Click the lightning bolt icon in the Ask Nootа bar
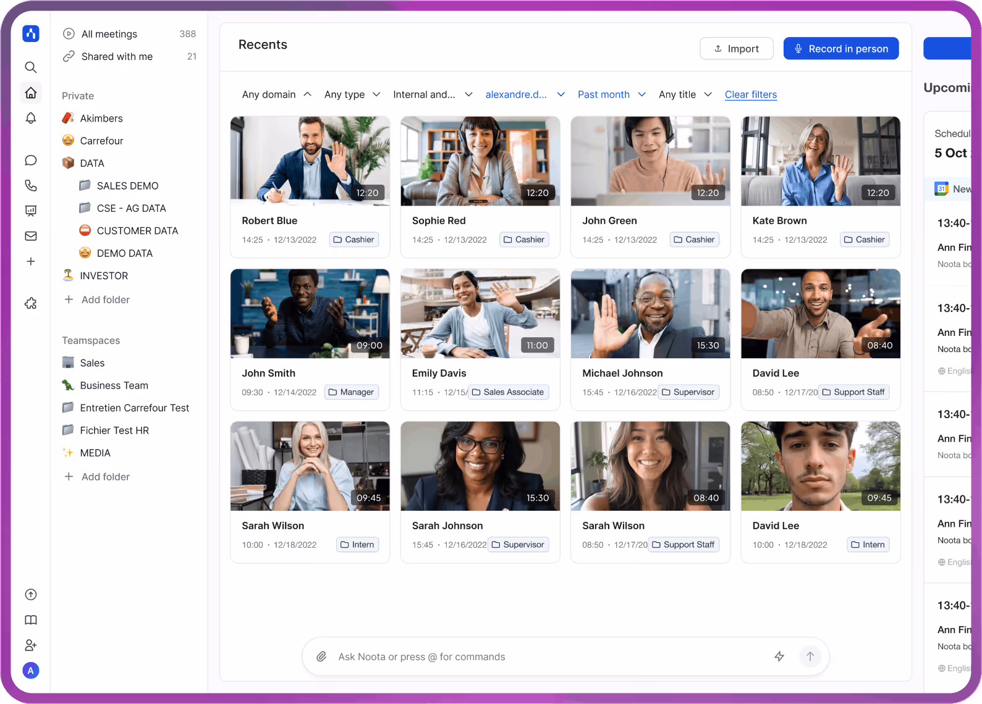The height and width of the screenshot is (704, 982). (x=779, y=656)
